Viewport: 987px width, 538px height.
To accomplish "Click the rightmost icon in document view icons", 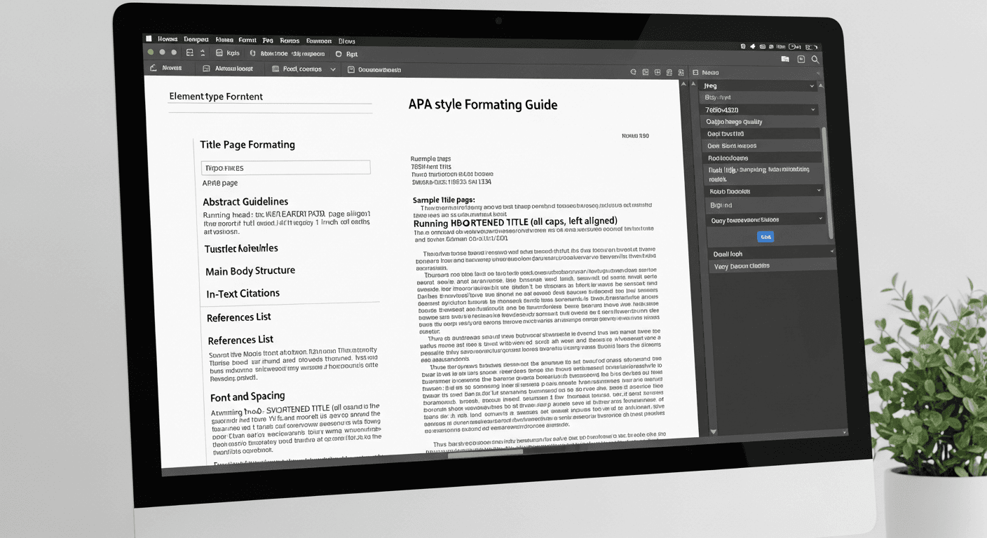I will coord(679,72).
